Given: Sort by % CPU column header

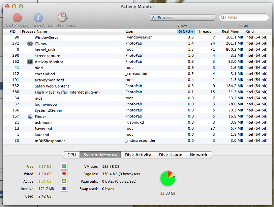Looking at the screenshot, I should coord(186,31).
